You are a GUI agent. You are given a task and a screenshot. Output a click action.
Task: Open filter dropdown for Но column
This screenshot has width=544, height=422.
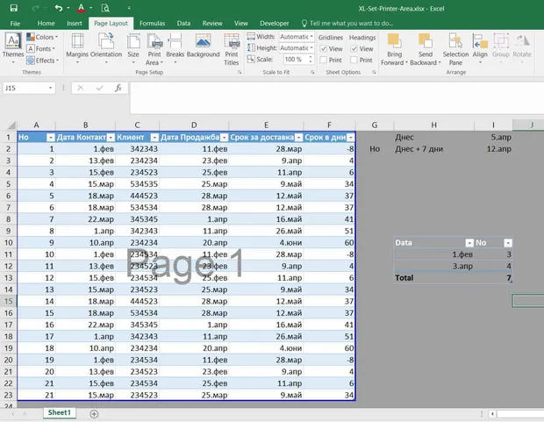tap(51, 138)
